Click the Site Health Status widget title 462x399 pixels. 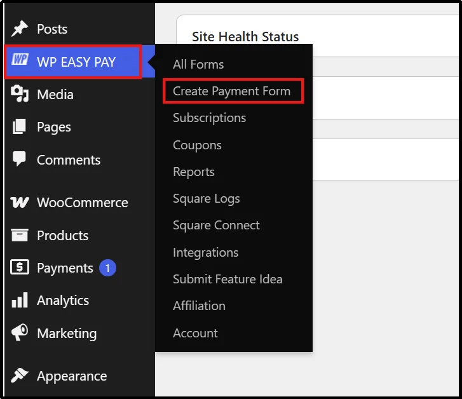tap(245, 37)
